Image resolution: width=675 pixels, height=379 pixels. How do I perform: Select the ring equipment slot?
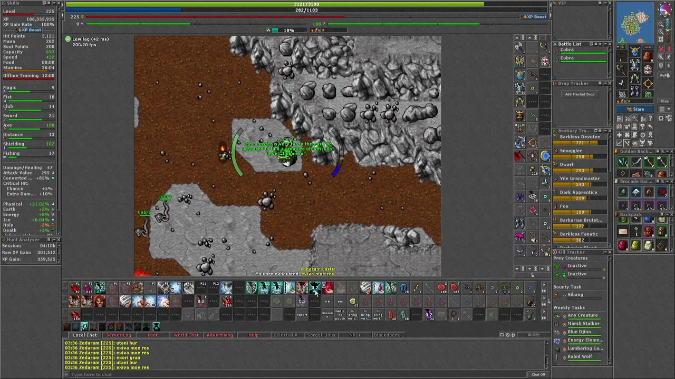pos(621,83)
